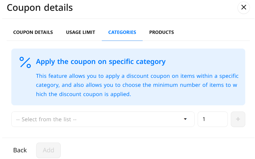Click the Apply the coupon on specific category heading
Viewport: 255px width, 159px height.
101,62
